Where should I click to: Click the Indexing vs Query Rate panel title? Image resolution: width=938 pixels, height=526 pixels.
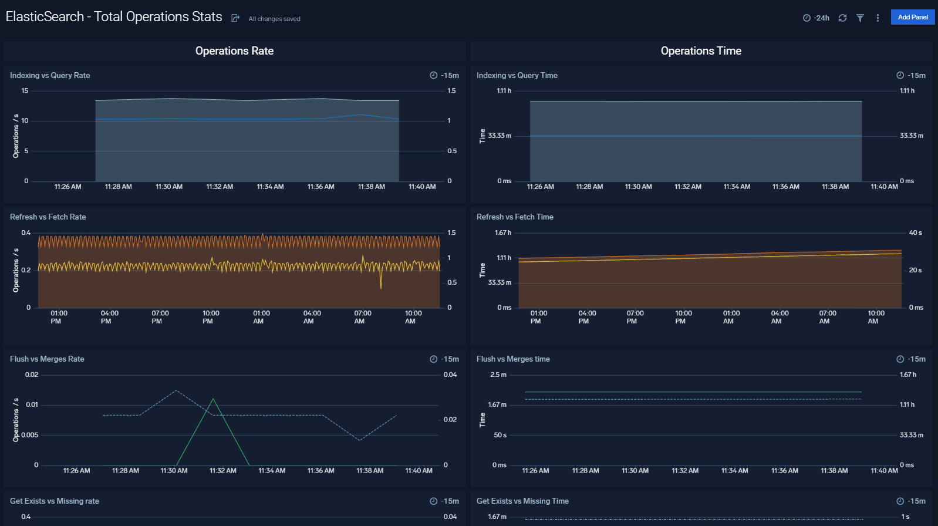tap(50, 76)
